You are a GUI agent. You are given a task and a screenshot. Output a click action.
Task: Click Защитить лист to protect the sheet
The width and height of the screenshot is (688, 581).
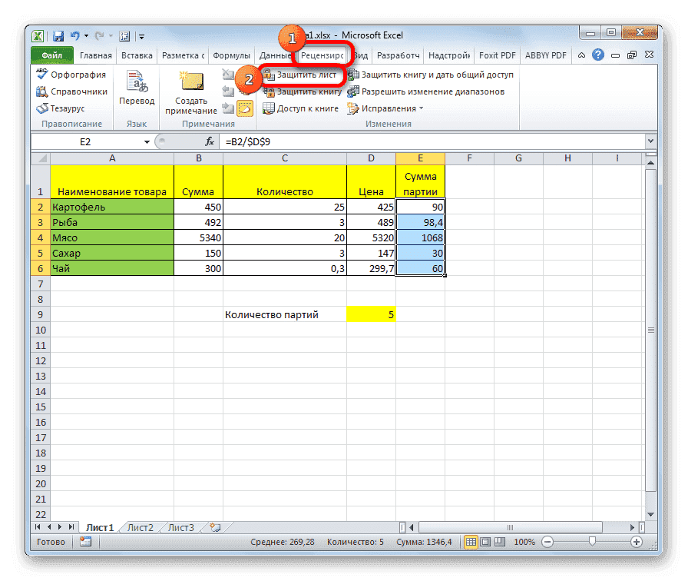pyautogui.click(x=303, y=74)
